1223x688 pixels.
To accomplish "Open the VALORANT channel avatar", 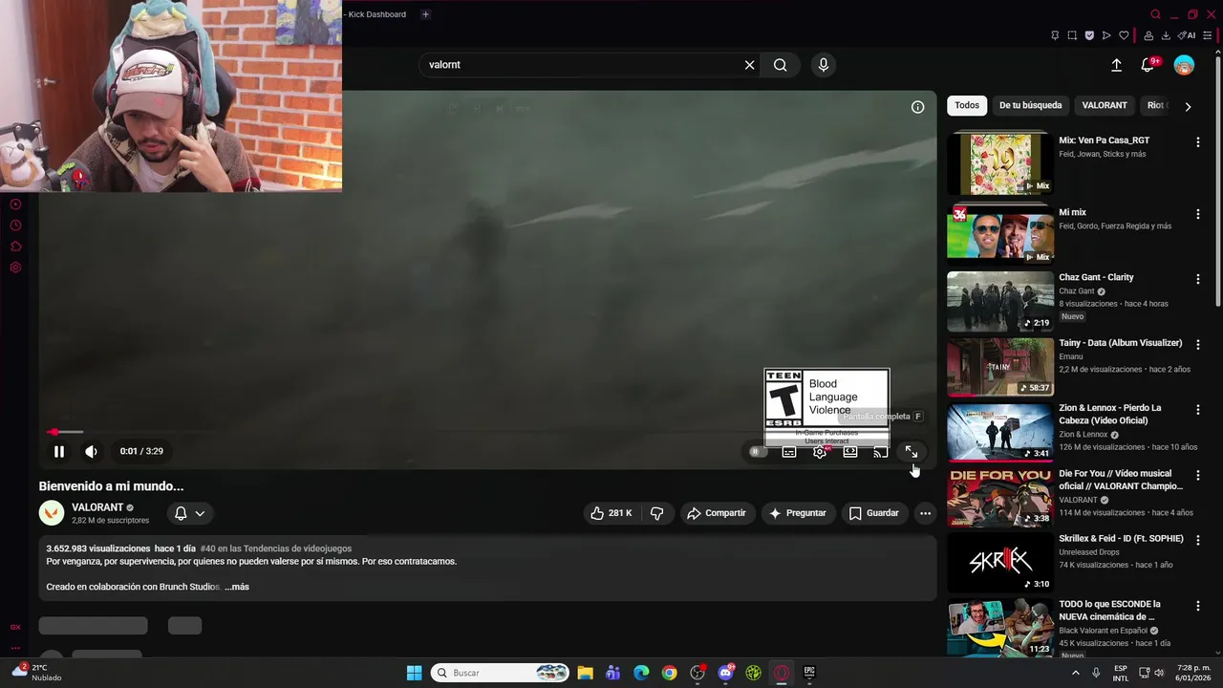I will [x=52, y=513].
